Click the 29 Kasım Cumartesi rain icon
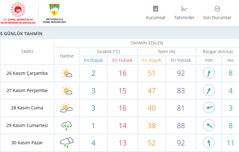This screenshot has height=152, width=239. [67, 125]
